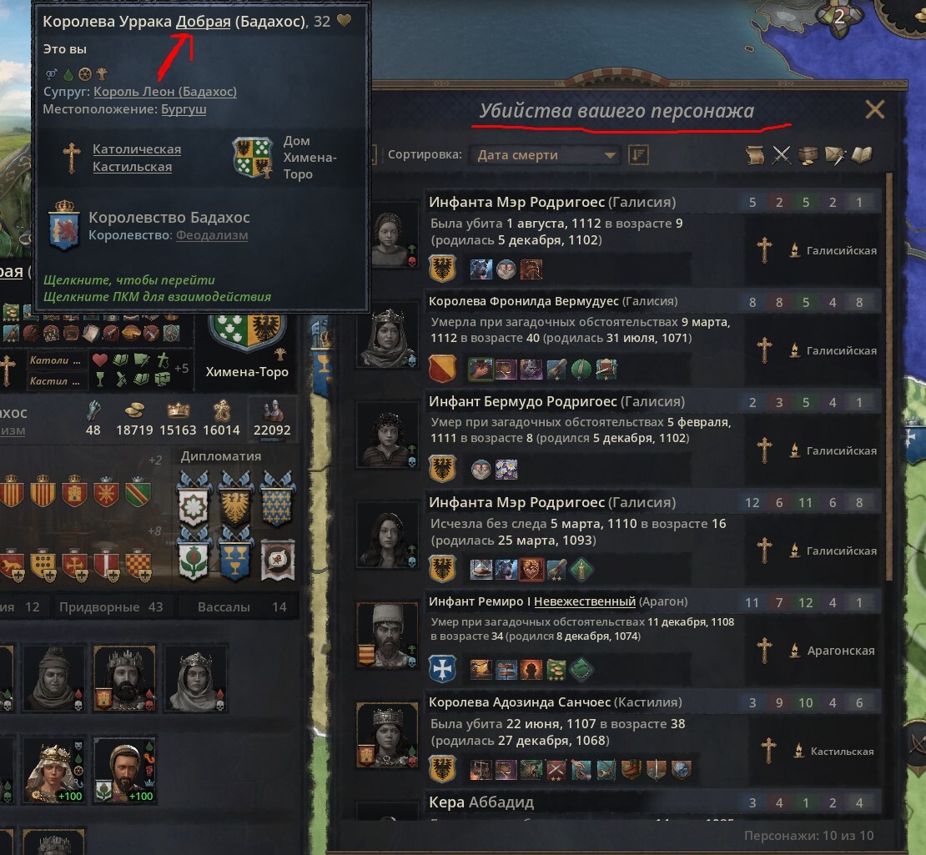Select the diplomacy scroll skill icon
The width and height of the screenshot is (926, 855).
point(755,155)
